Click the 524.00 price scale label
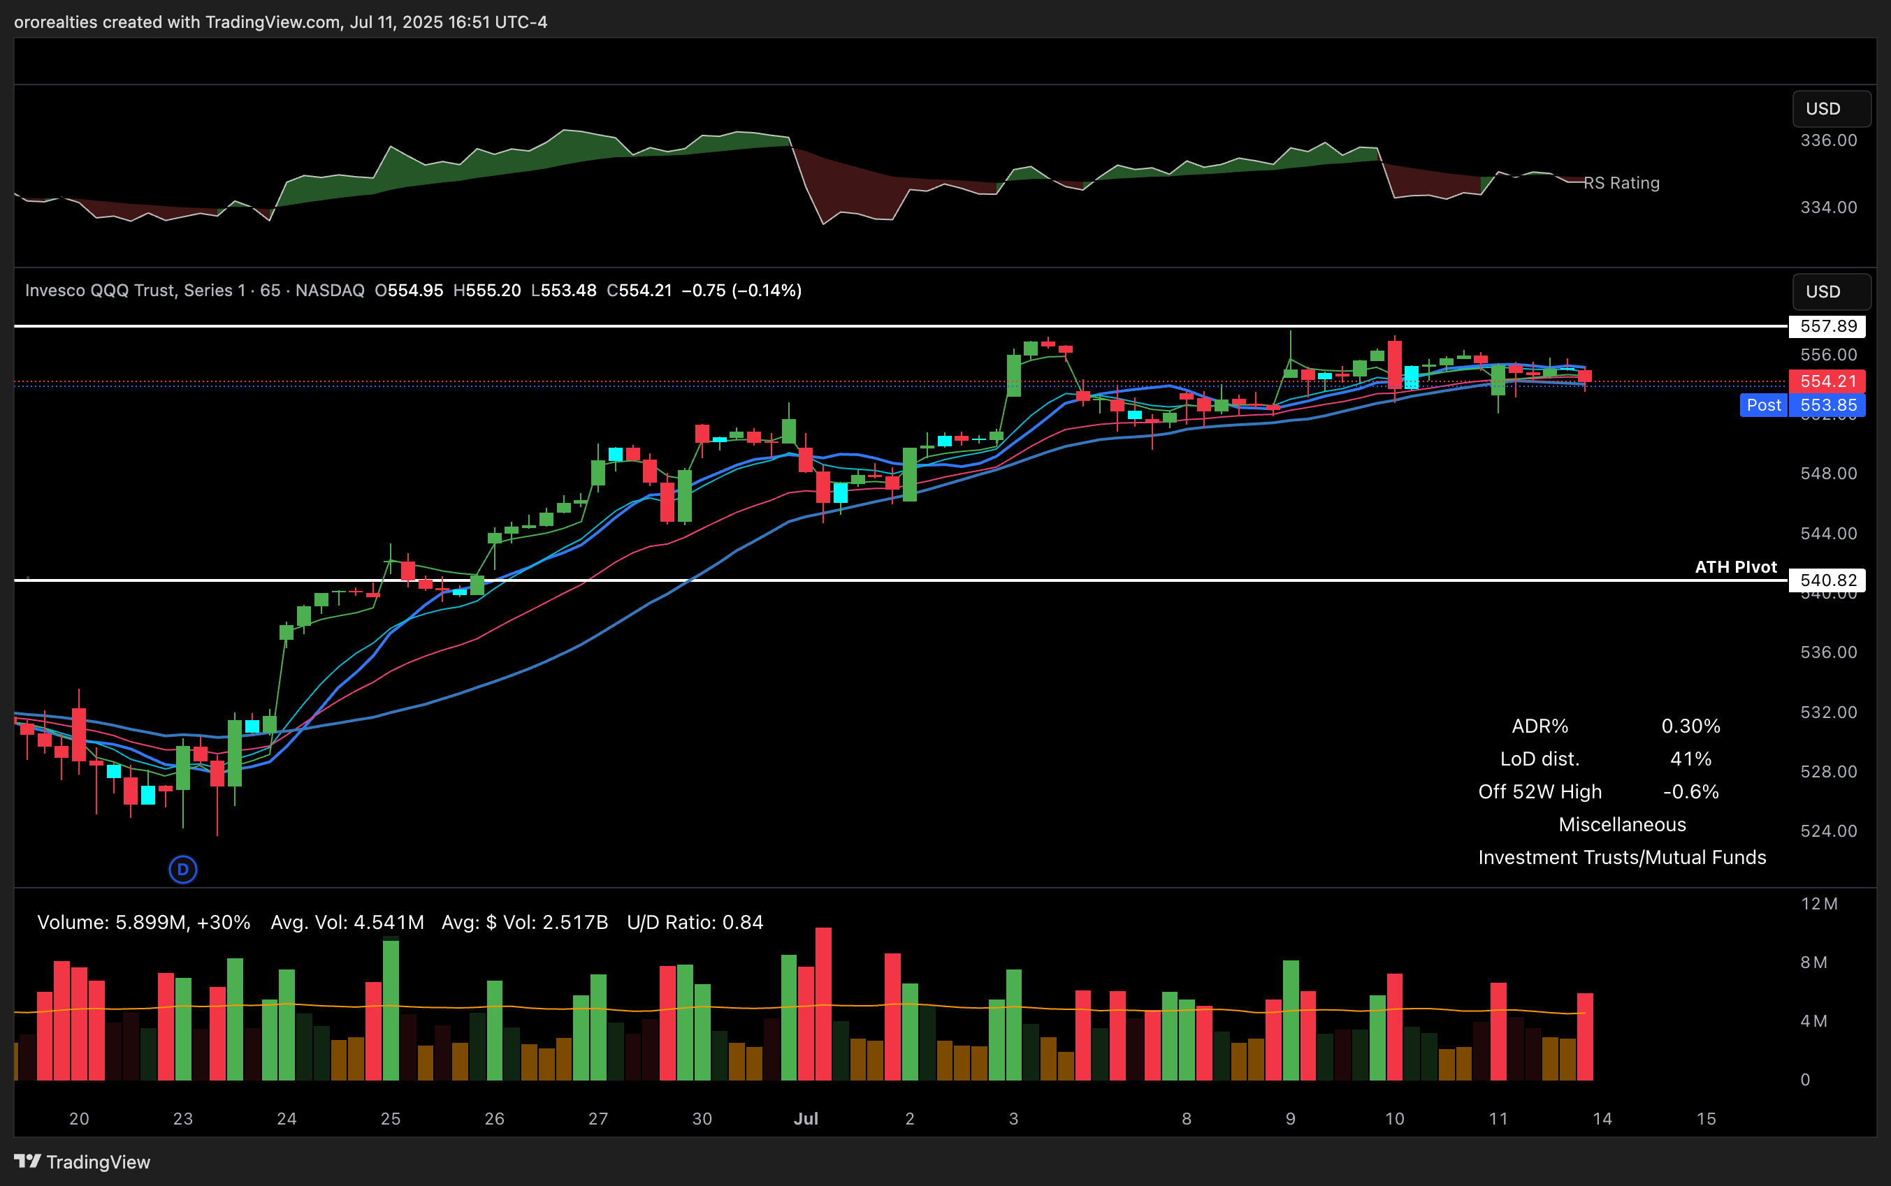 coord(1829,831)
